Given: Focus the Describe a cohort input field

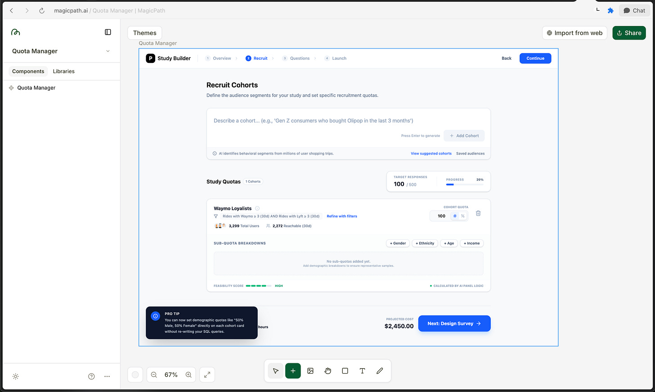Looking at the screenshot, I should coord(349,121).
